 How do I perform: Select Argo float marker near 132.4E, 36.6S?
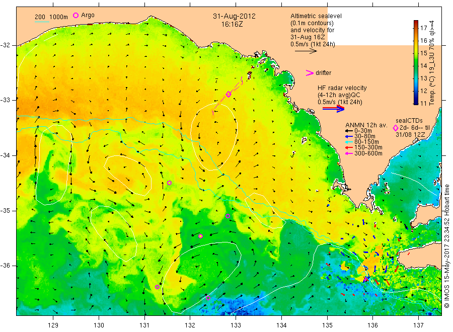(208, 298)
